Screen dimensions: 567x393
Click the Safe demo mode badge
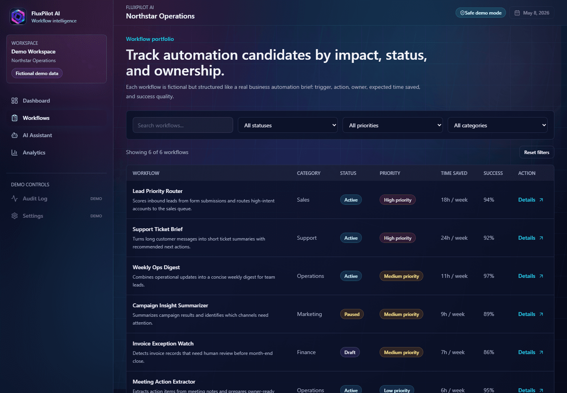[x=481, y=13]
